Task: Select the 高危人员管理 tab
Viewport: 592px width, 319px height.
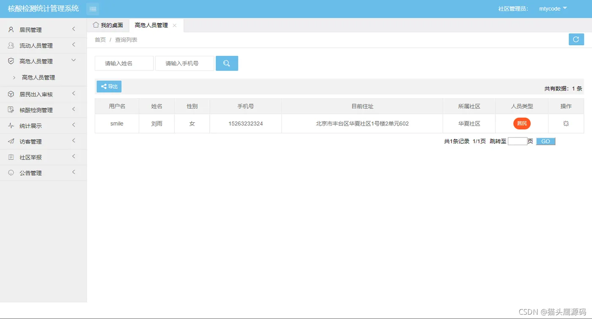Action: 156,25
